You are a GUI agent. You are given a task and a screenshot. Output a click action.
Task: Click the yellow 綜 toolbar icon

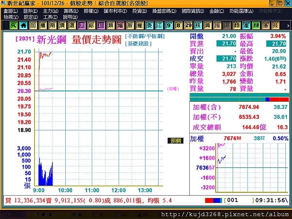point(91,25)
